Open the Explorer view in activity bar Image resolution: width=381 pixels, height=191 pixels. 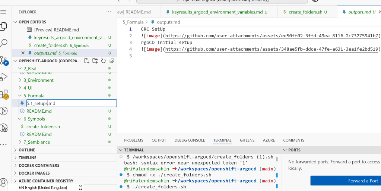coord(3,26)
